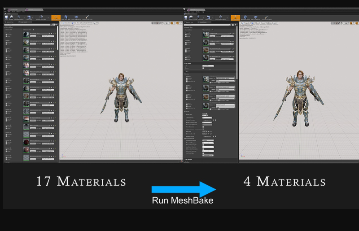
Task: Click translate gizmo icon in right viewport toolbar
Action: tap(332, 23)
